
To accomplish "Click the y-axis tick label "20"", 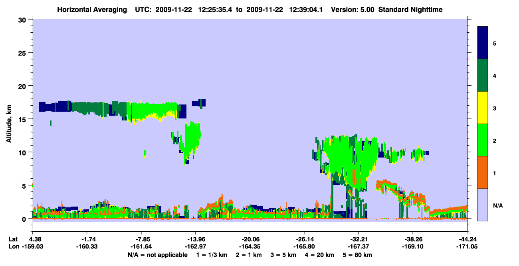I will click(x=23, y=86).
